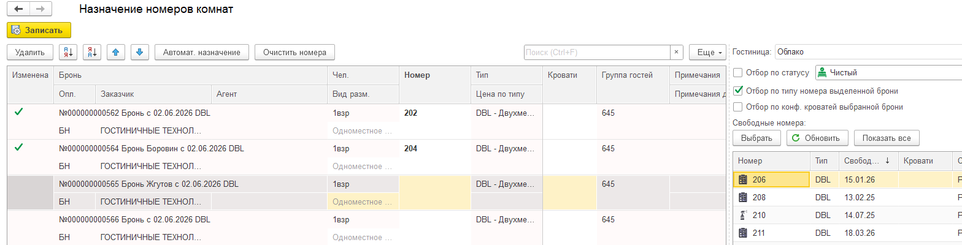Click the room status icon next to 206
The image size is (962, 245).
[743, 179]
